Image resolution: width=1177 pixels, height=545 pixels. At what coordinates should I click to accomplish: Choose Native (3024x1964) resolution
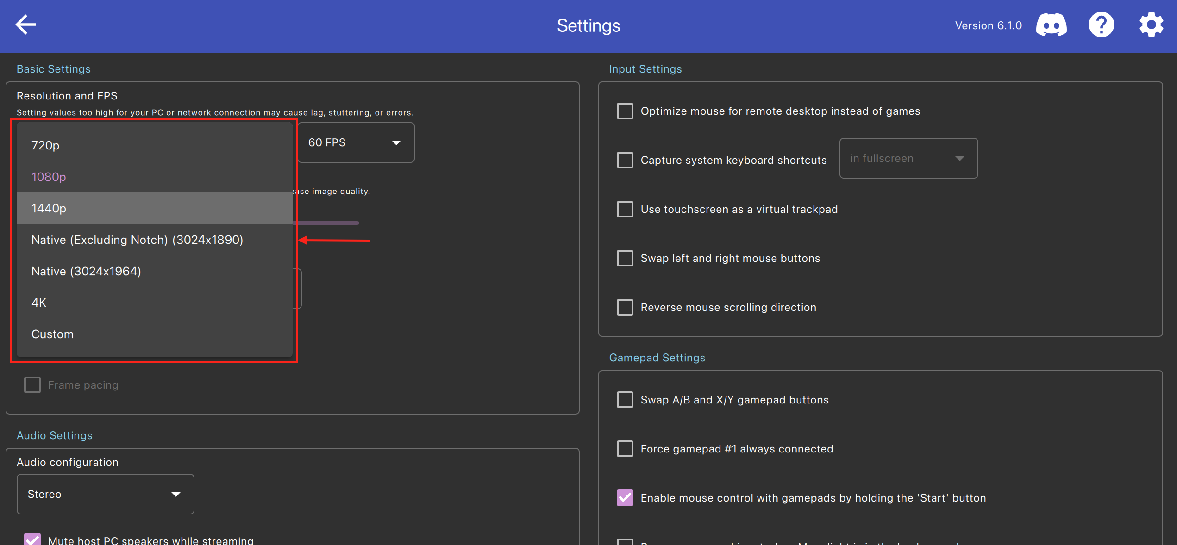click(x=86, y=271)
